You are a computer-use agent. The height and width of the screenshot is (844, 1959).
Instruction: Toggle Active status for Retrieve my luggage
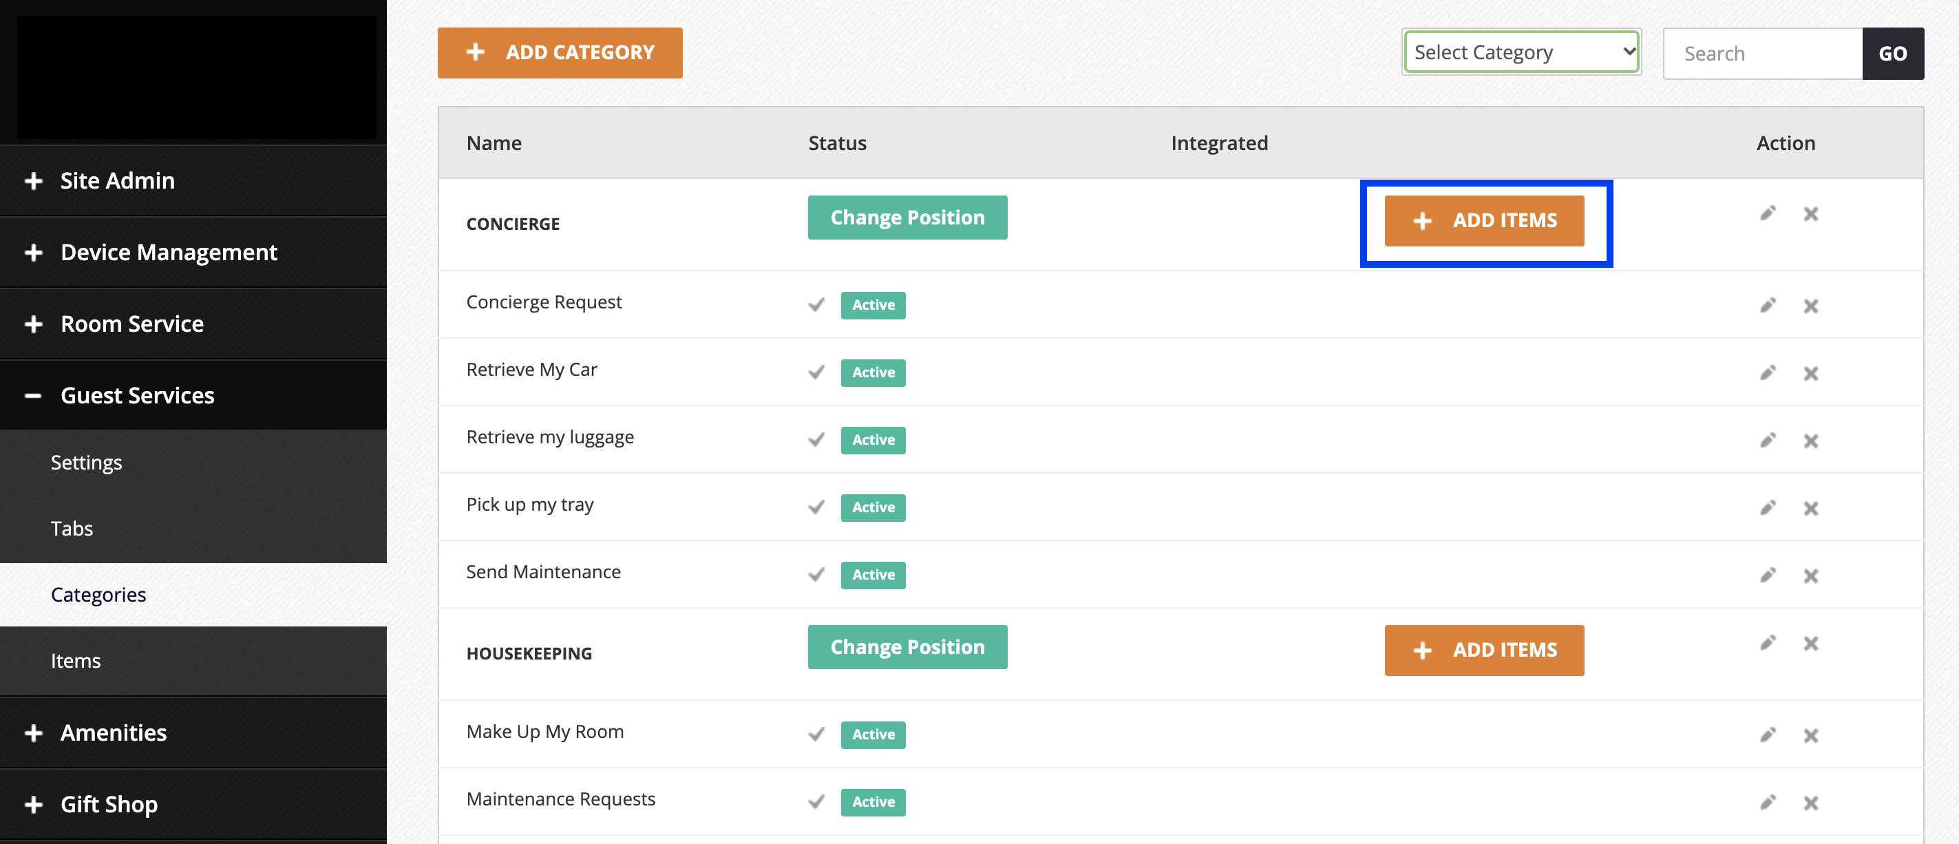pos(872,441)
